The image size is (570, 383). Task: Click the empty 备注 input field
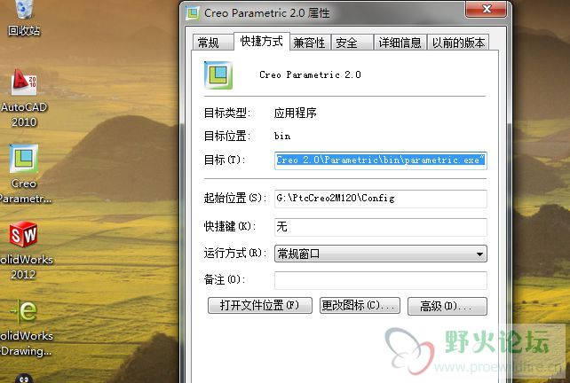[381, 280]
